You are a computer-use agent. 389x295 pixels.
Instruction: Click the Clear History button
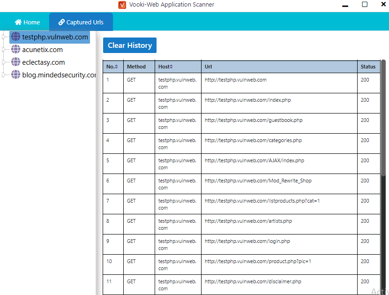click(130, 45)
